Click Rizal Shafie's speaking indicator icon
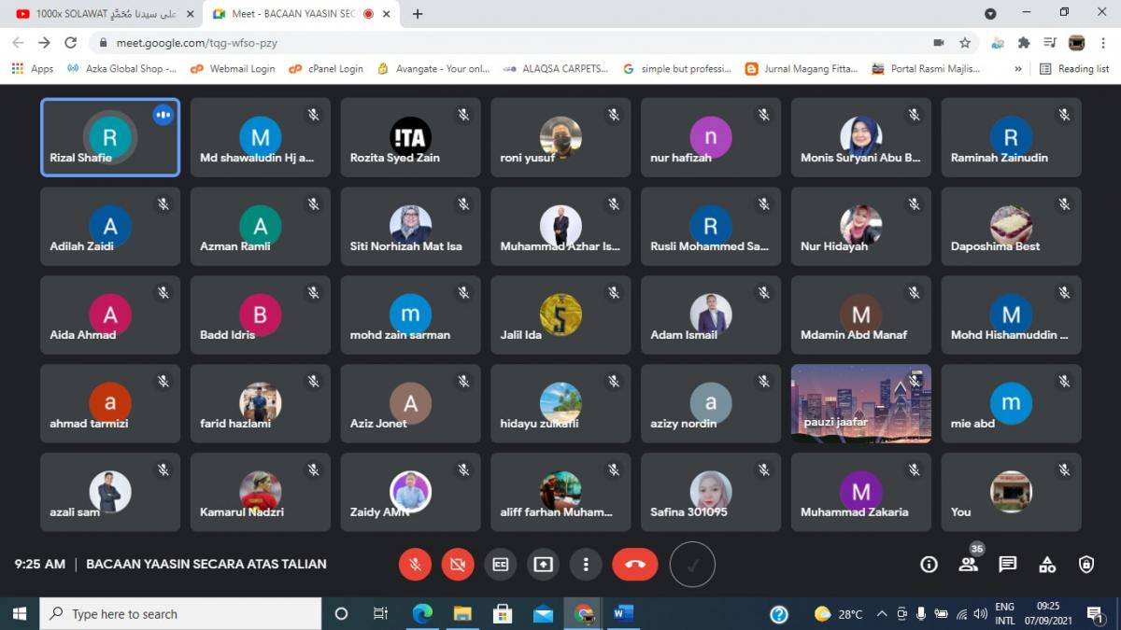 tap(163, 115)
